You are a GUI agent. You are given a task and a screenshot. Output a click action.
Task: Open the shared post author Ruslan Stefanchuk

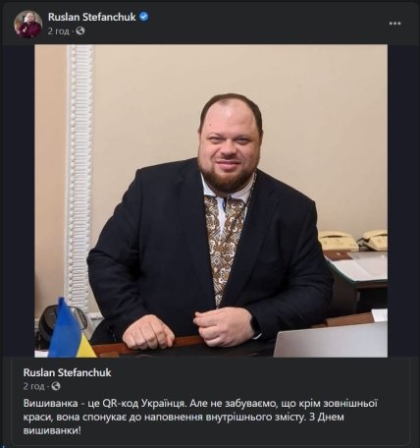(68, 372)
